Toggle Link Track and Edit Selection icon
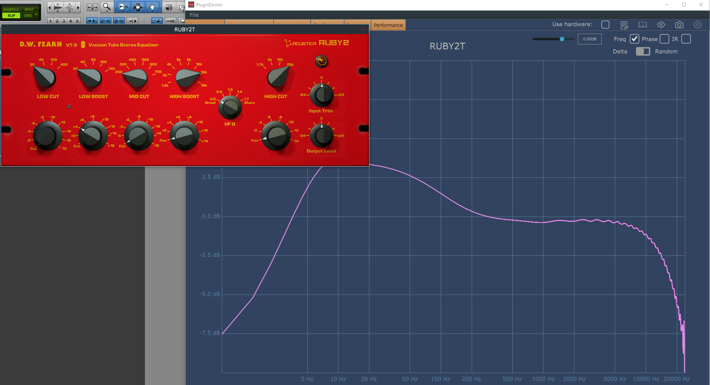The height and width of the screenshot is (385, 710). click(x=119, y=21)
